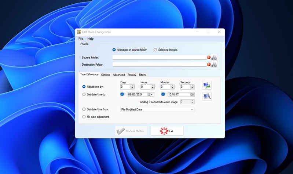Minimize the EXIF Date Changer window
293x174 pixels.
[197, 32]
